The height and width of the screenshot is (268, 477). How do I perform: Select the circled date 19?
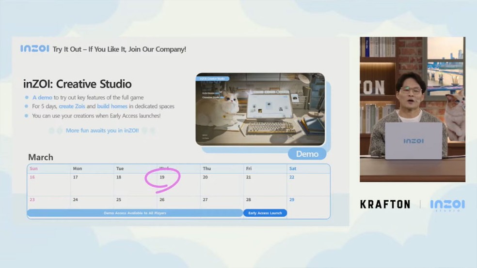pyautogui.click(x=162, y=177)
